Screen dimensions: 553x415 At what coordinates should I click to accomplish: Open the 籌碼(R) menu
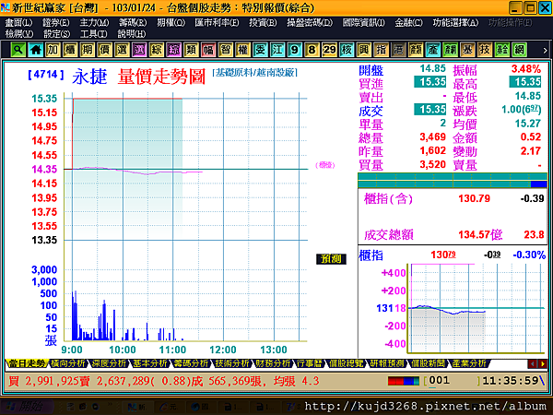pyautogui.click(x=133, y=22)
